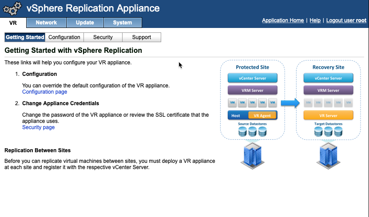
Task: Click bold Configuration heading in step one
Action: point(40,74)
